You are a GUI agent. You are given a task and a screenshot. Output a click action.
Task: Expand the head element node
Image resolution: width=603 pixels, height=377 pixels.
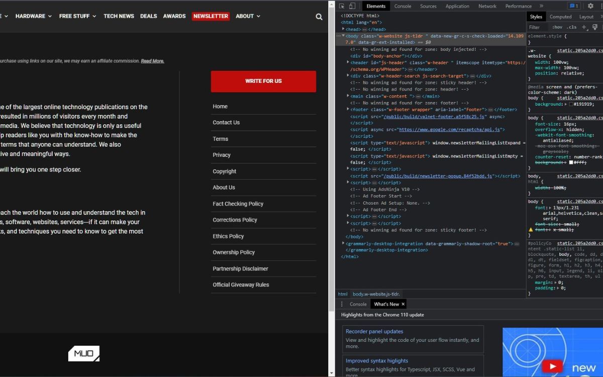click(344, 29)
